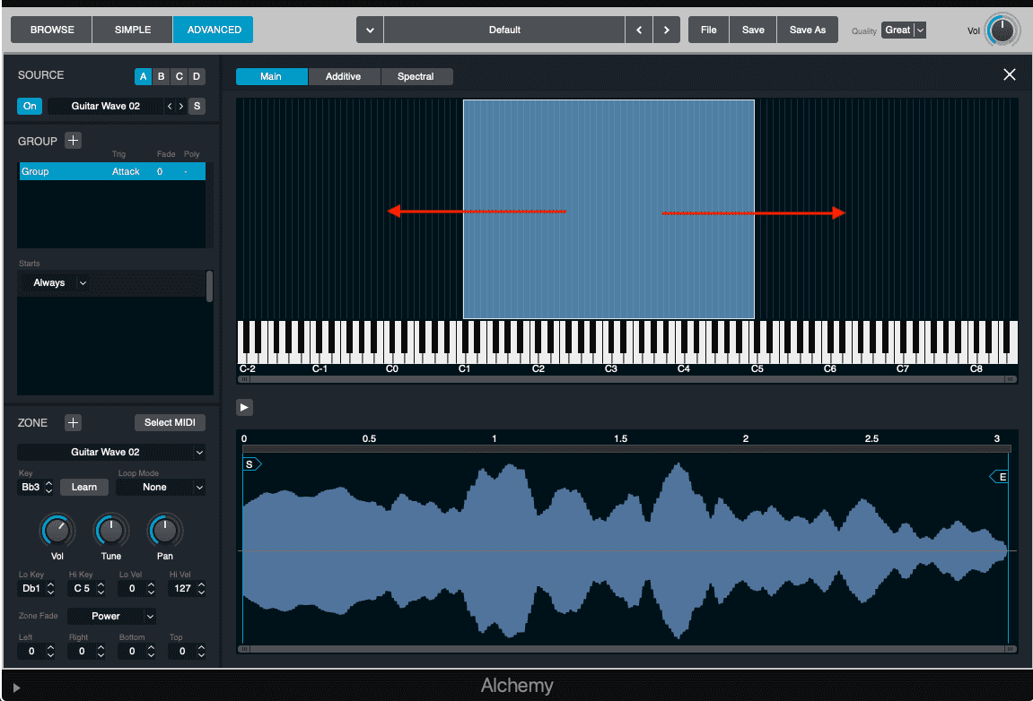The image size is (1033, 701).
Task: Click the Left zone fade stepper
Action: [50, 651]
